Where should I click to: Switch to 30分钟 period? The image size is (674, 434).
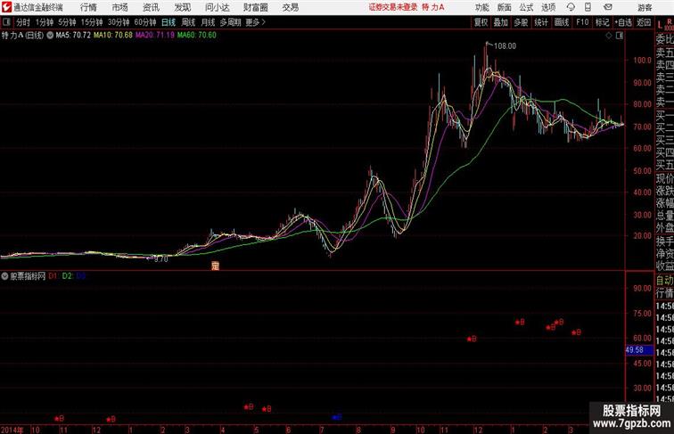pyautogui.click(x=119, y=22)
